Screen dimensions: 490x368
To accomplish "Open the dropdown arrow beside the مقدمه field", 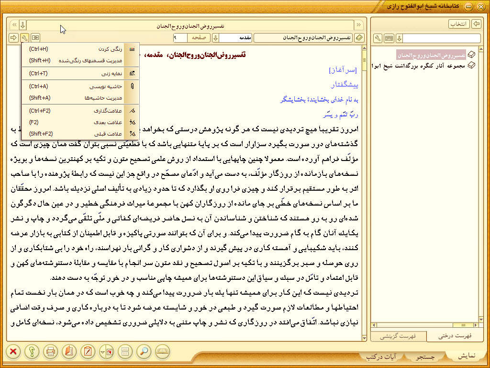I will (x=215, y=38).
